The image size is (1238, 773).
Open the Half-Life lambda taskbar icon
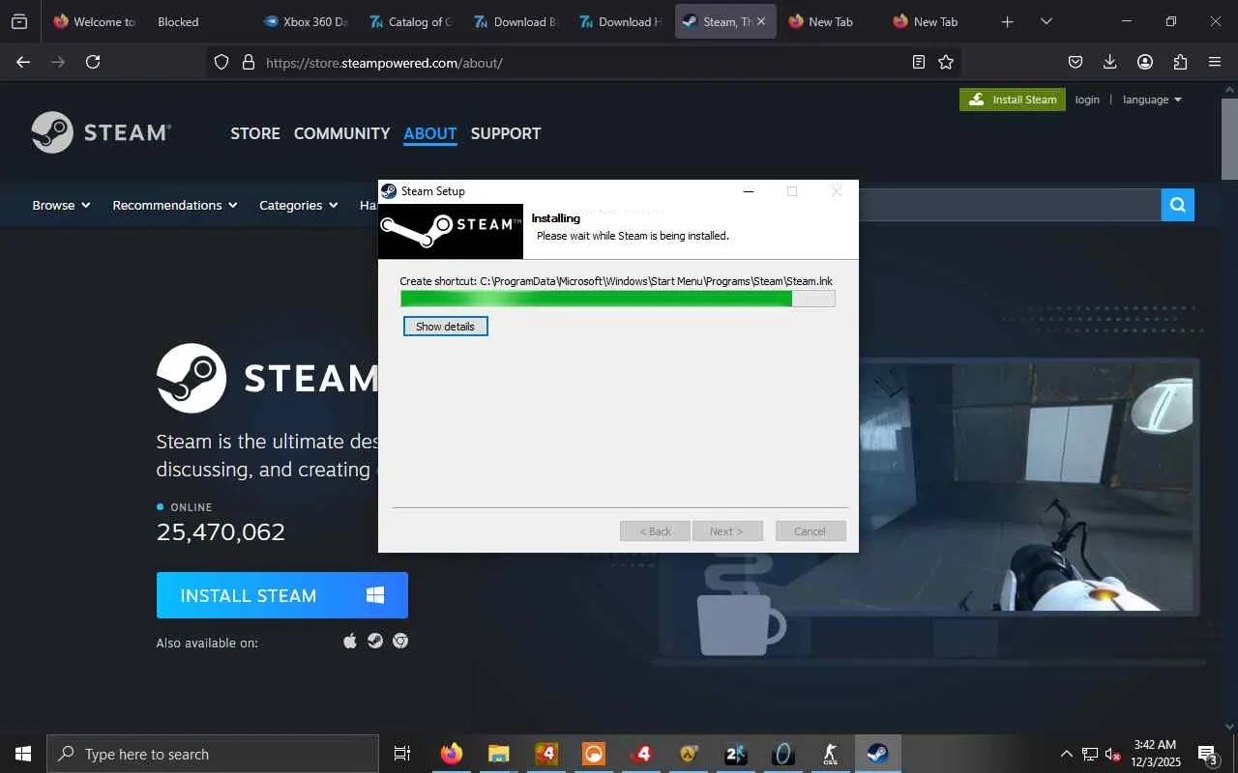point(689,754)
